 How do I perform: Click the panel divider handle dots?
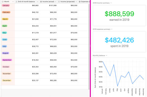tap(90, 46)
